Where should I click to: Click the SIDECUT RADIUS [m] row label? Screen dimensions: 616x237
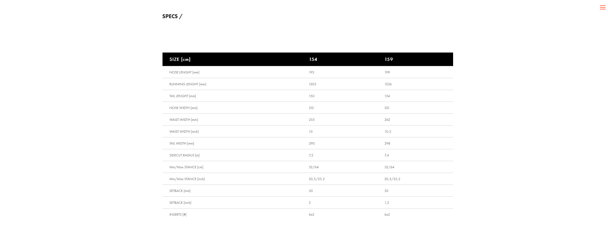185,155
